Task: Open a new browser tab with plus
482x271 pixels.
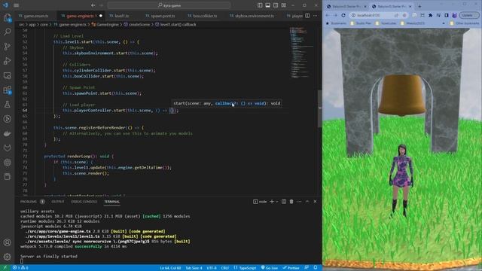Action: coord(419,6)
